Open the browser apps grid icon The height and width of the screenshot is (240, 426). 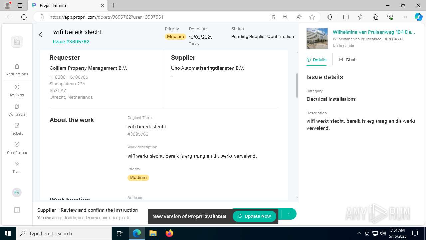pyautogui.click(x=272, y=17)
